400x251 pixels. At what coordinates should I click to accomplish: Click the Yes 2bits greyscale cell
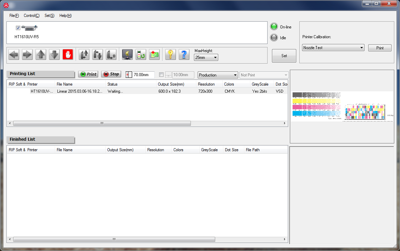(260, 91)
